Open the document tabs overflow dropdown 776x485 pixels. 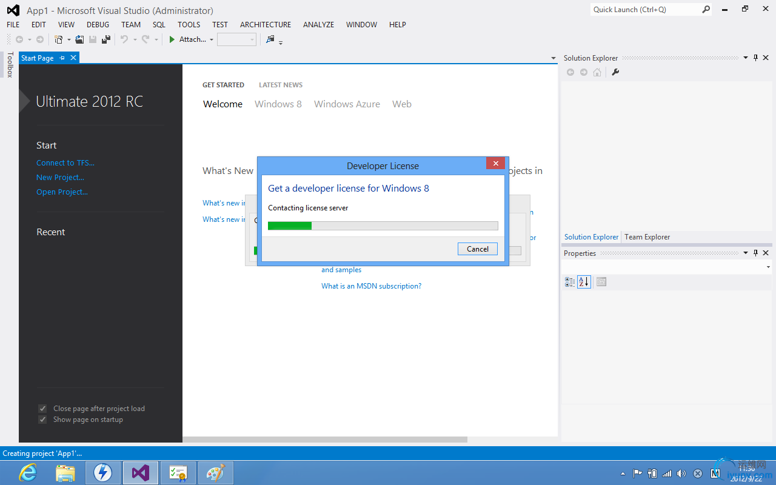pyautogui.click(x=553, y=58)
